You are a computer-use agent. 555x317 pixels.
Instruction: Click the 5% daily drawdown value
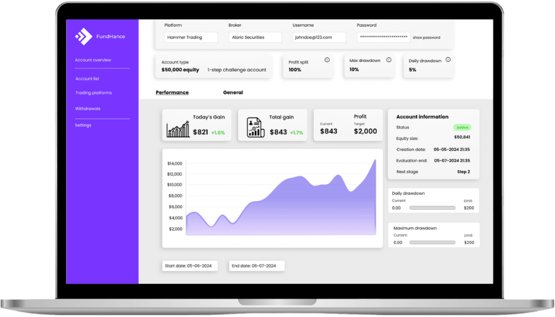click(x=412, y=70)
